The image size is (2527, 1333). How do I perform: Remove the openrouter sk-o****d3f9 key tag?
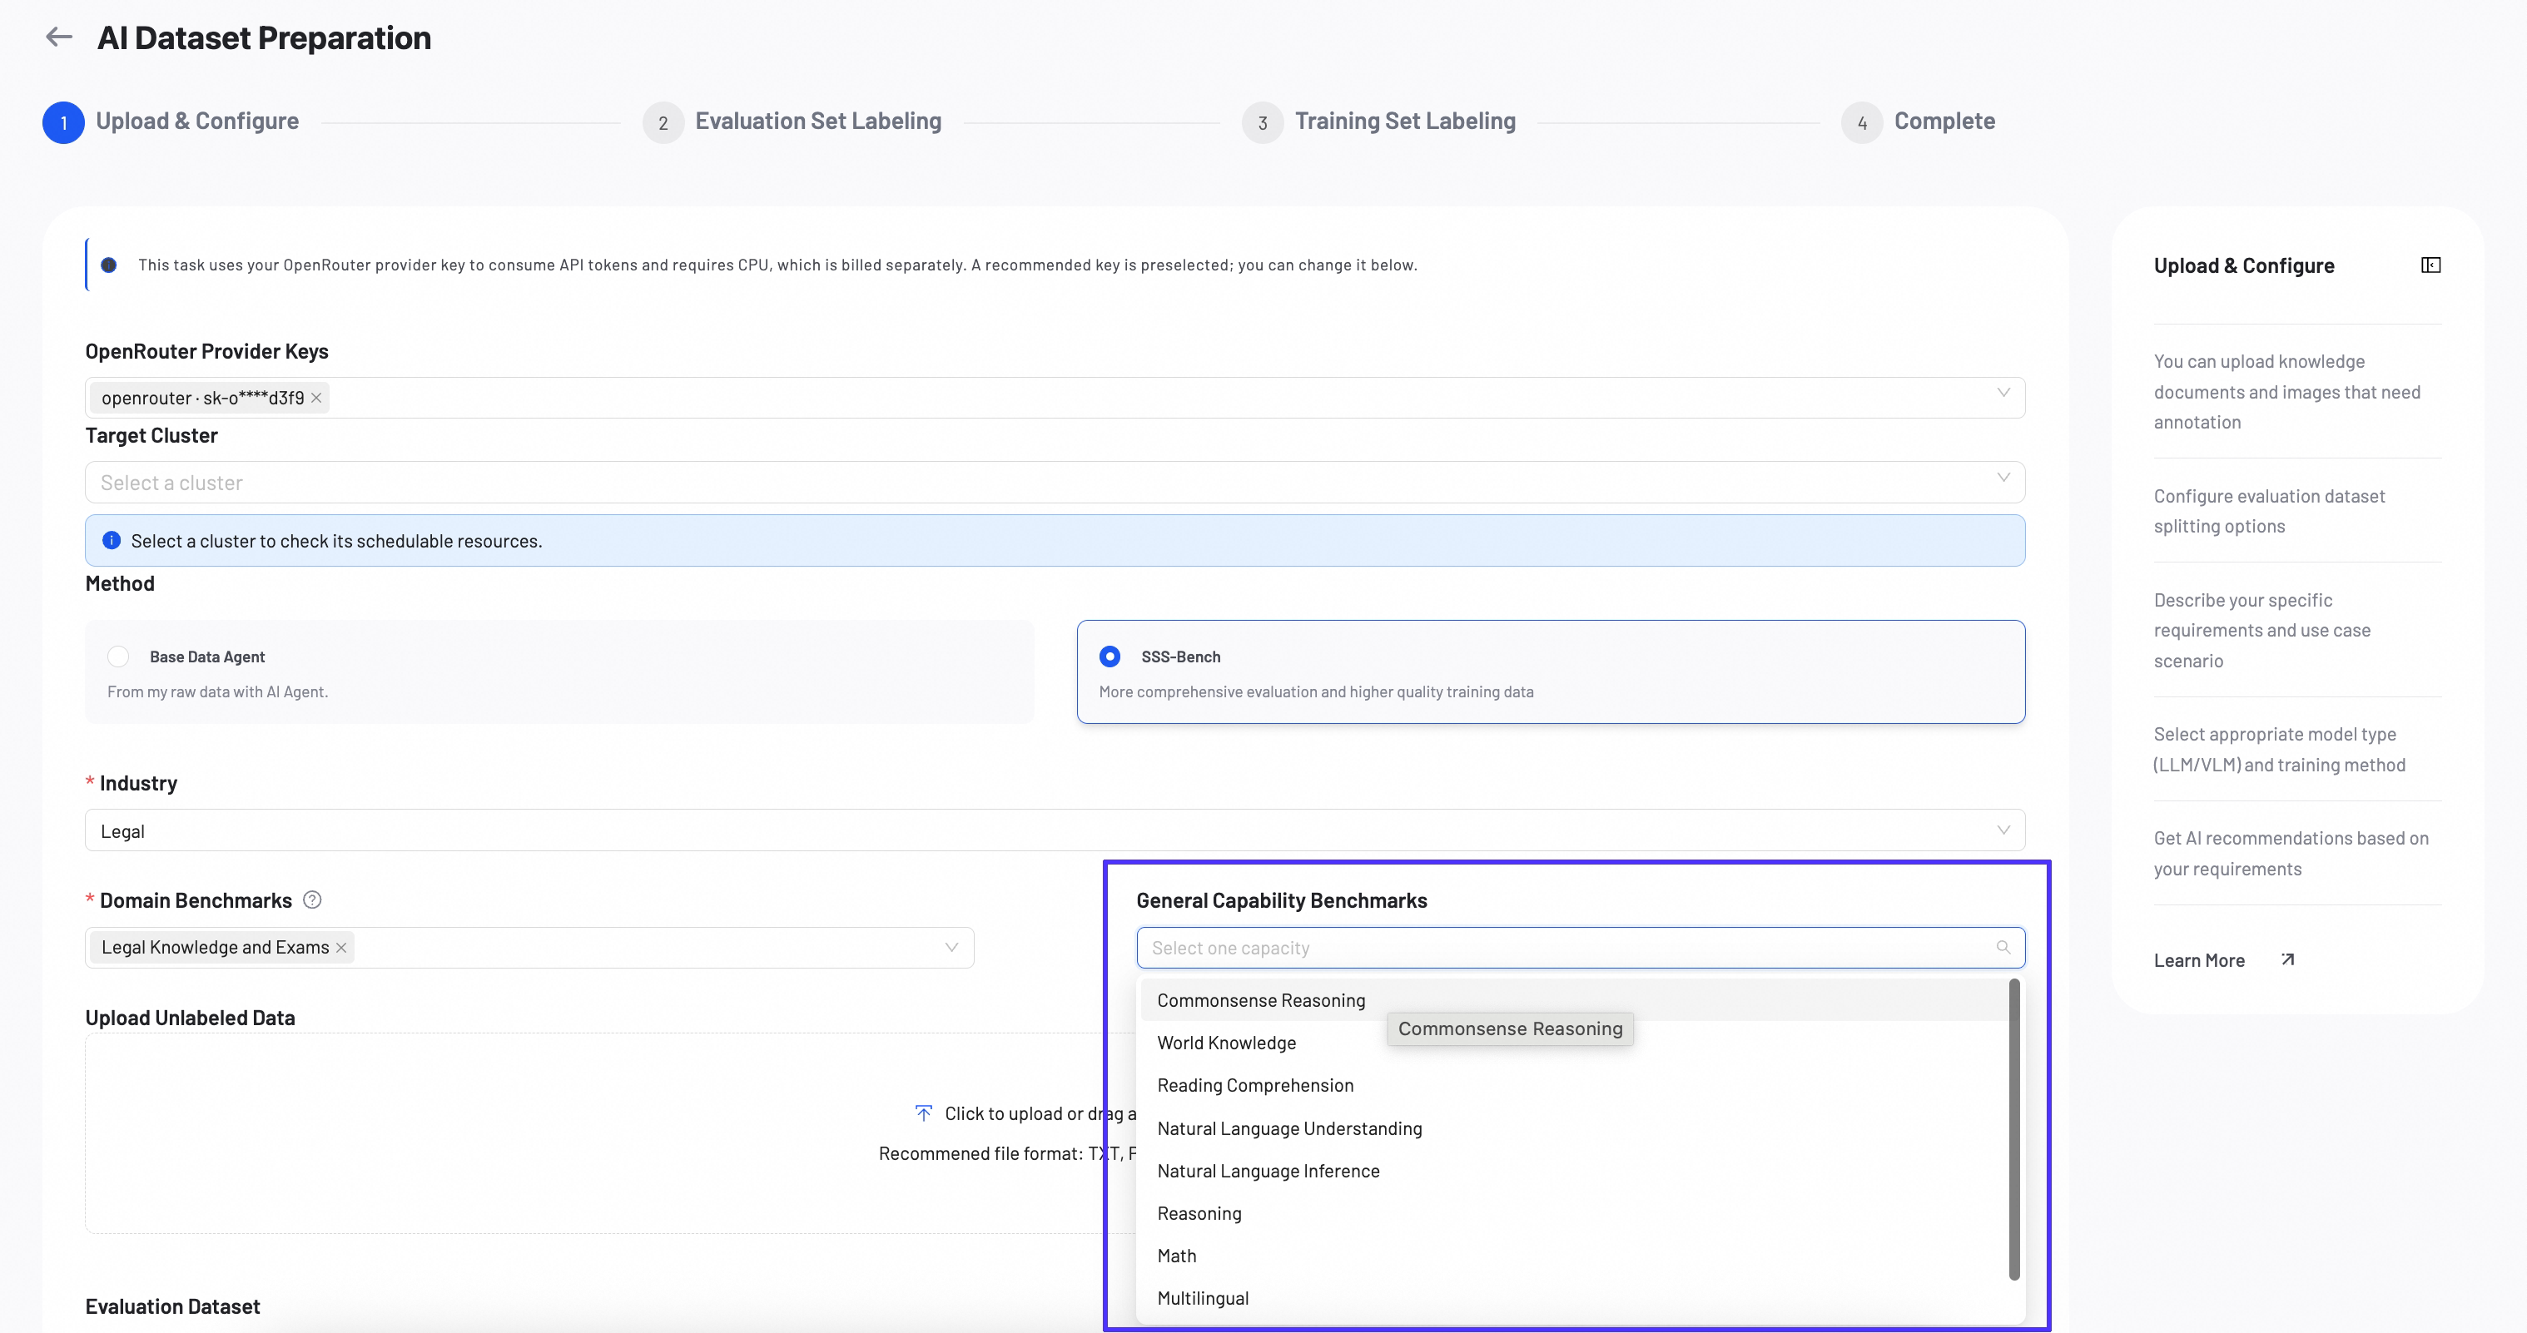[316, 397]
